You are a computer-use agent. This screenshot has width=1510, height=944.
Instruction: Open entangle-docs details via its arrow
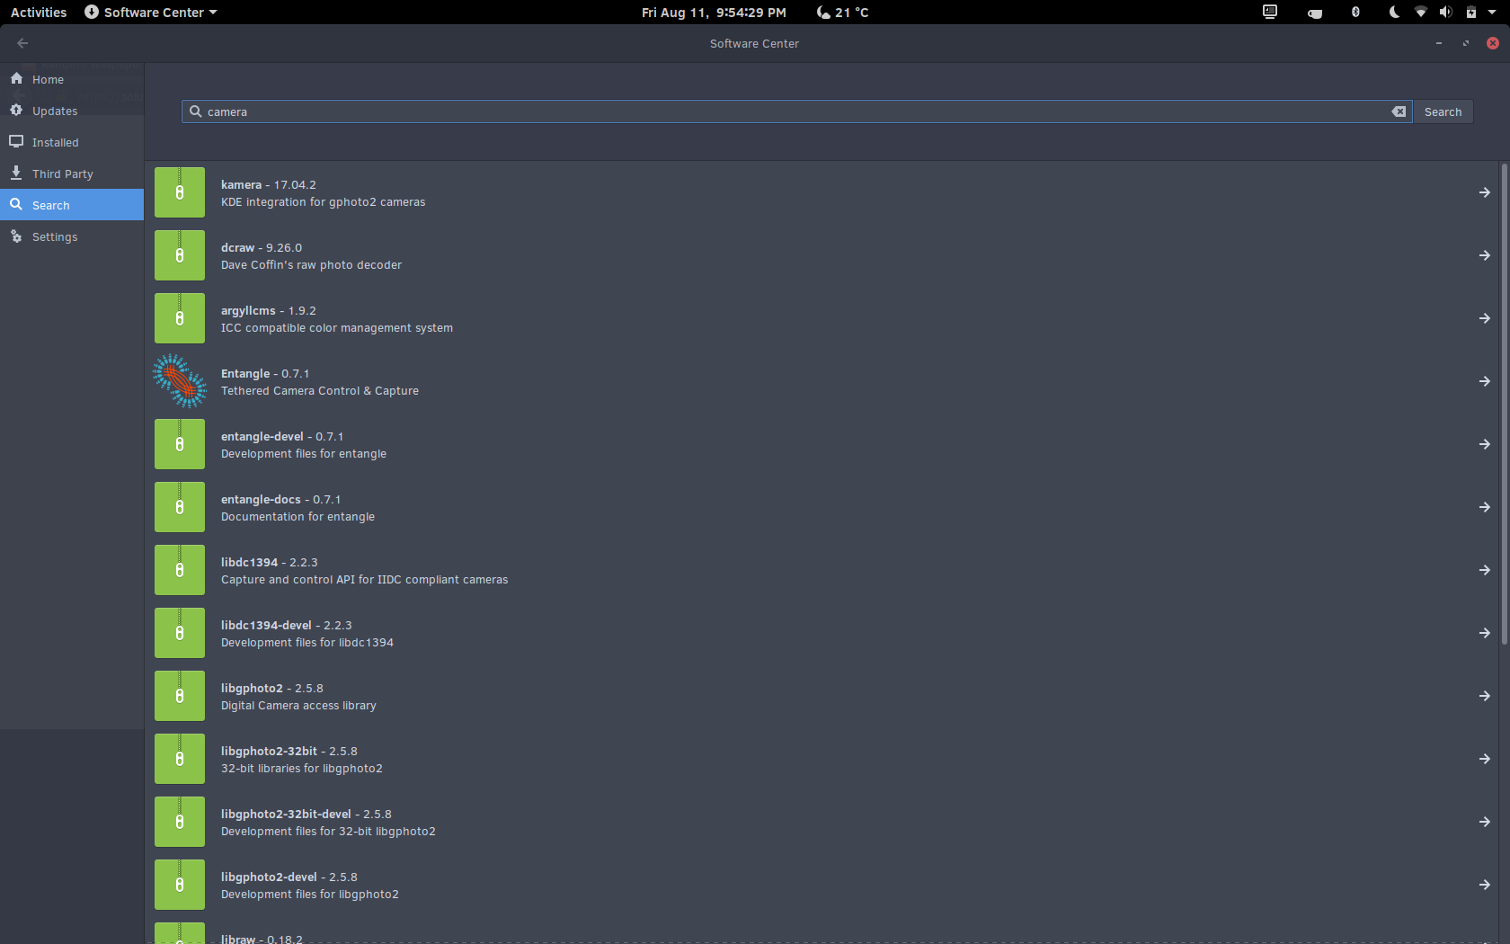pos(1485,507)
